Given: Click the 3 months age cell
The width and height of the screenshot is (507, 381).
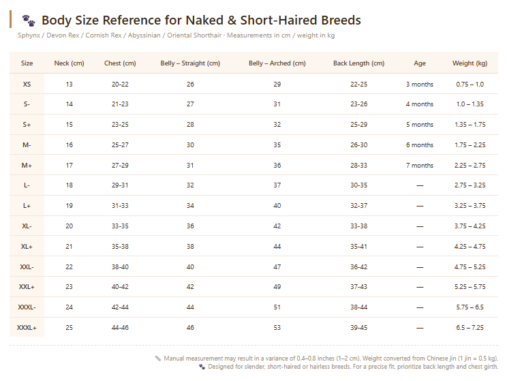Looking at the screenshot, I should pyautogui.click(x=420, y=85).
